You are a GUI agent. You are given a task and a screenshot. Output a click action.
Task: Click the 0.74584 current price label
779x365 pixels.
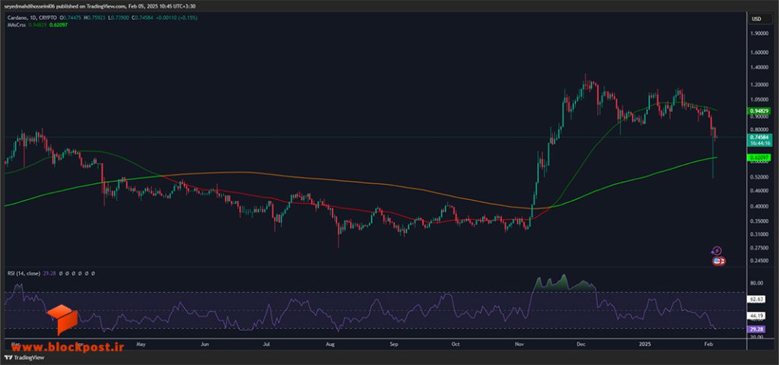(758, 136)
